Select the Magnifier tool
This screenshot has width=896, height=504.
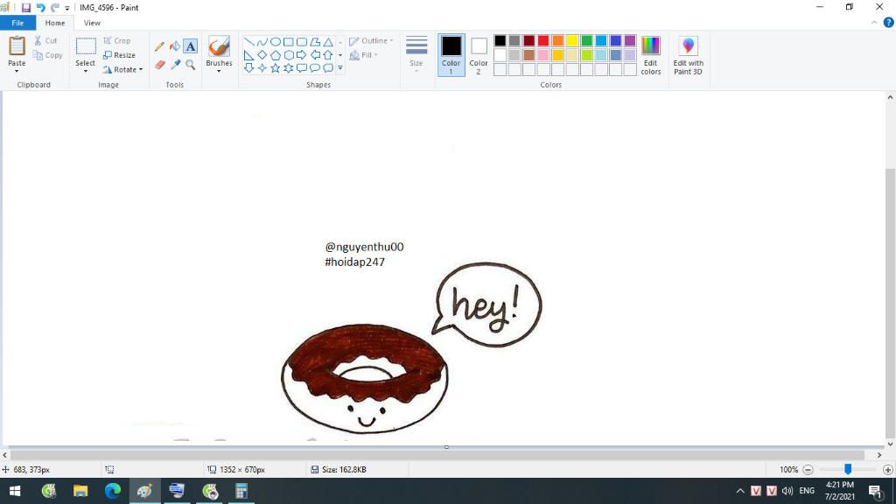(x=190, y=65)
